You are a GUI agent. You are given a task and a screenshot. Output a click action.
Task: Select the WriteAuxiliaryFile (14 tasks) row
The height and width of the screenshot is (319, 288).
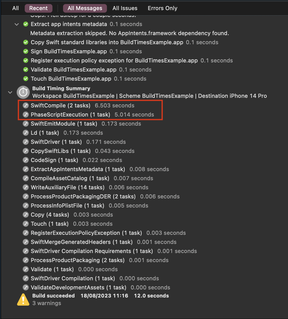click(68, 188)
